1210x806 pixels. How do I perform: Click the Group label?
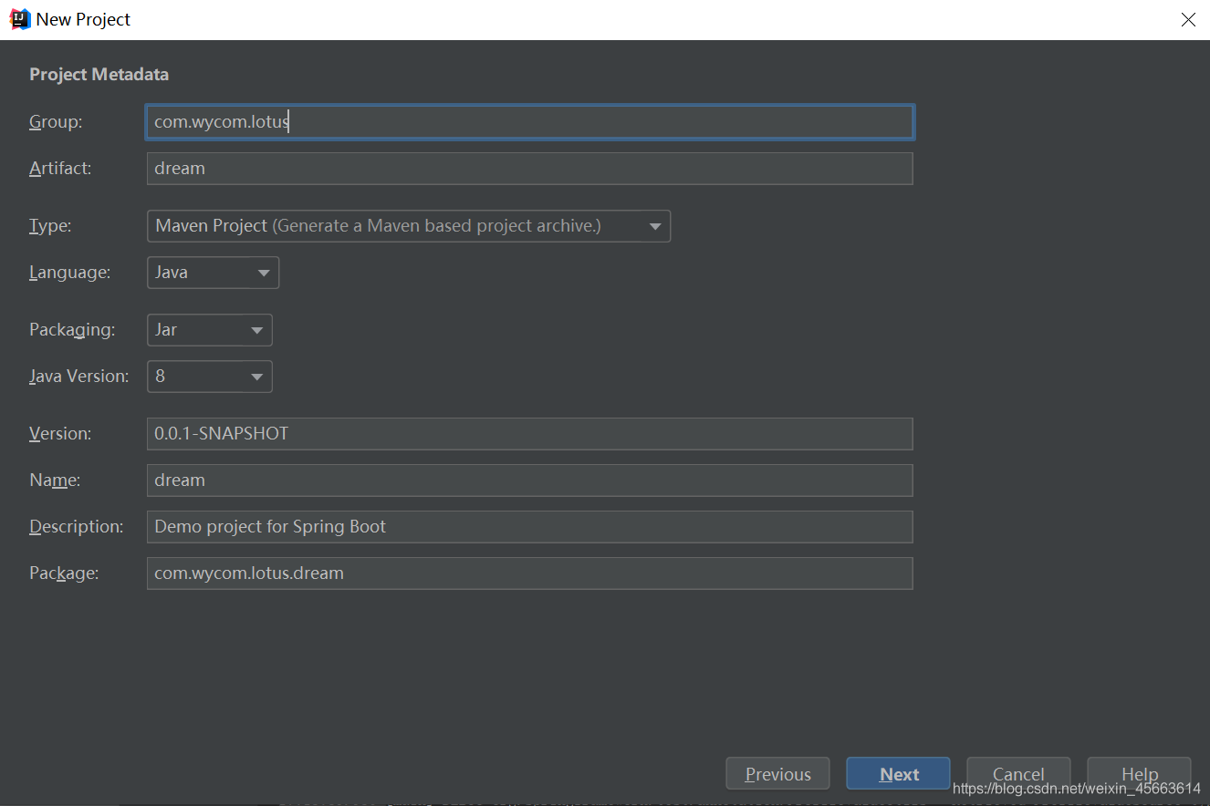coord(56,122)
